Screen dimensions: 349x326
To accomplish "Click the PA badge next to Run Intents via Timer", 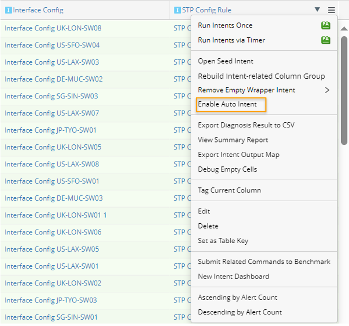I will coord(326,40).
